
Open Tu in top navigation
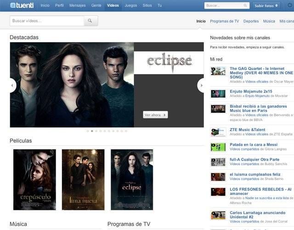coord(159,6)
